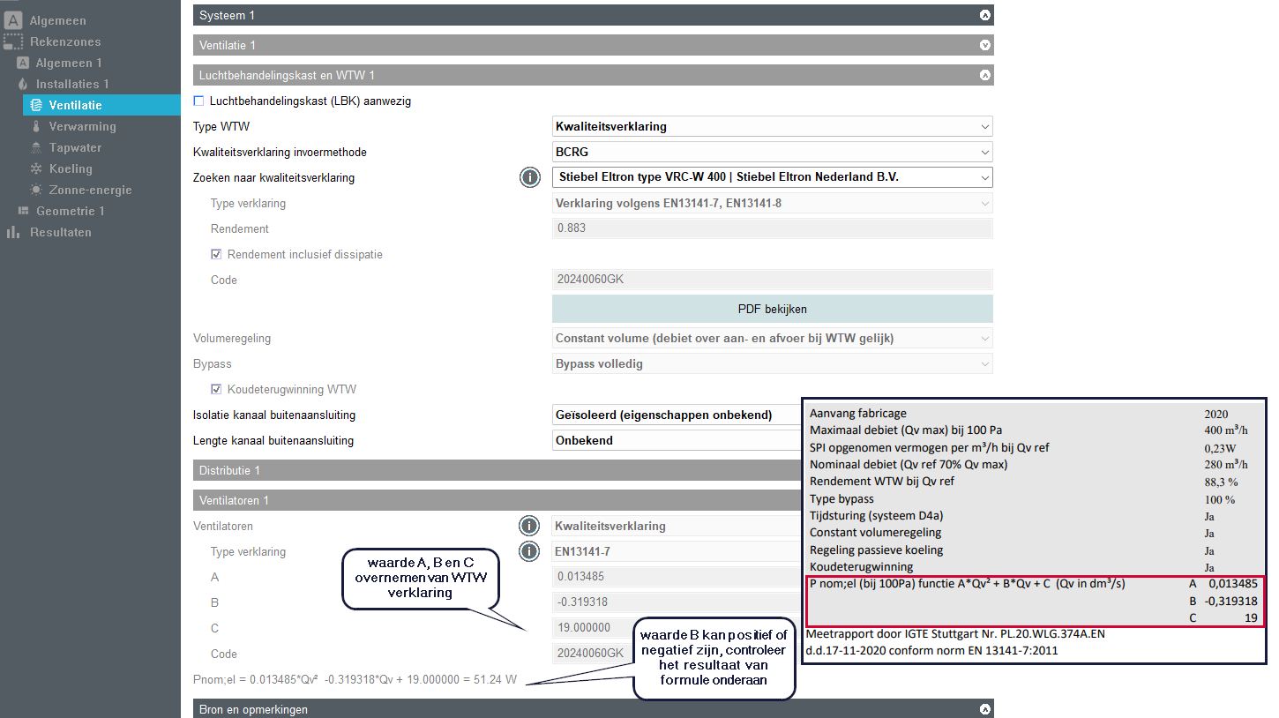Screen dimensions: 1279x718
Task: Collapse Luchtbehandelingskast en WTW 1 section
Action: coord(985,75)
